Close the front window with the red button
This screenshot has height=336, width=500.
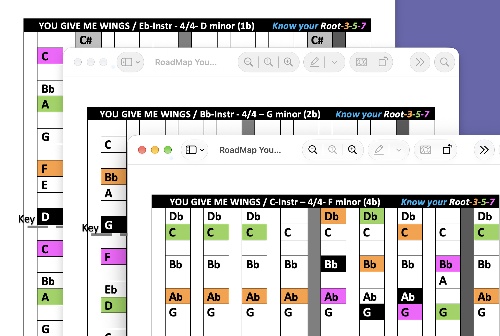(x=142, y=150)
